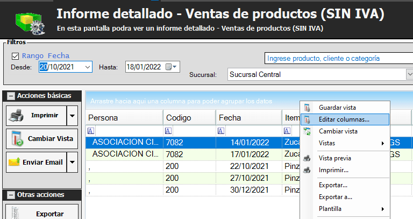
Task: Click the filter icon under Codigo column
Action: point(169,131)
